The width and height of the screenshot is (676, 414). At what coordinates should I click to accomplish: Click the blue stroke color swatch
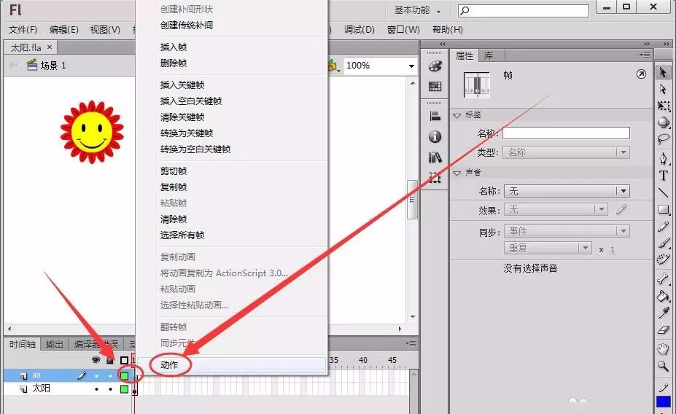[663, 402]
